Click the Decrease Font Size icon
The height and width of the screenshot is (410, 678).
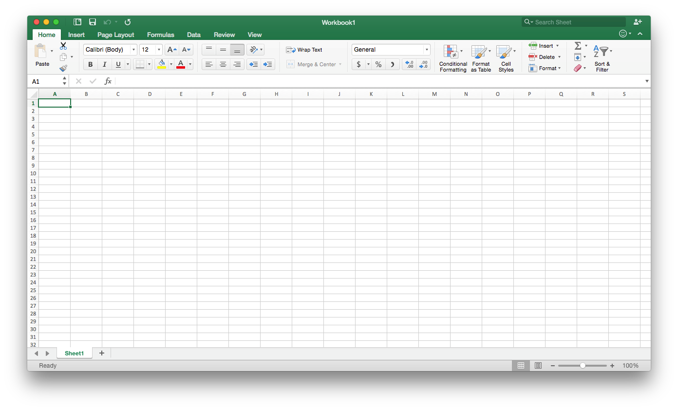click(186, 50)
